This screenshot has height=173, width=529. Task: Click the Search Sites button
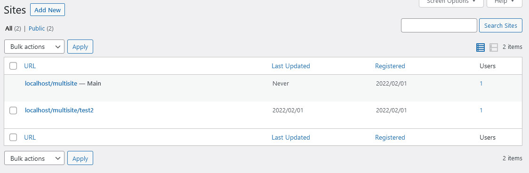point(501,26)
